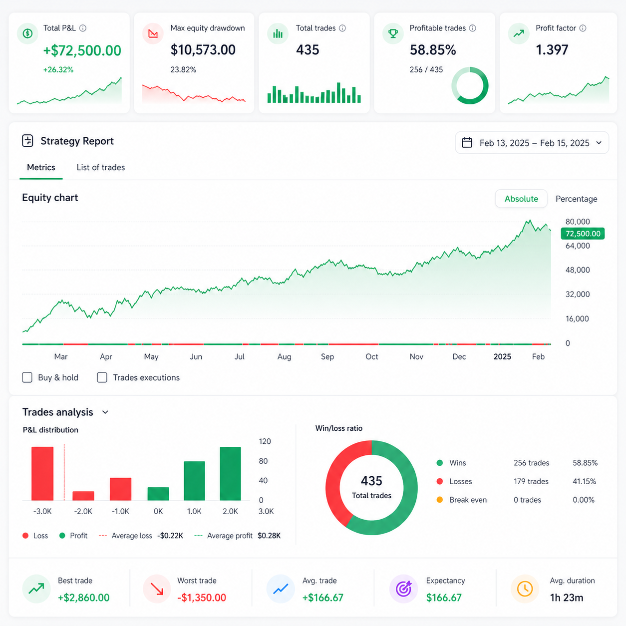626x626 pixels.
Task: Enable the Trades executions checkbox
Action: [x=102, y=377]
